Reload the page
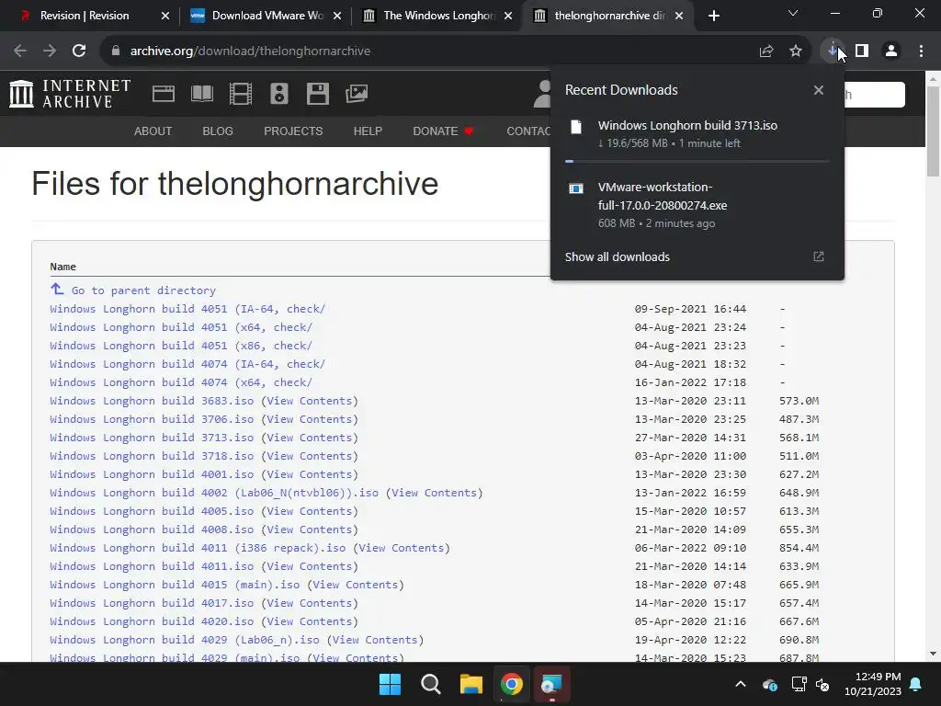The image size is (941, 706). pos(79,51)
